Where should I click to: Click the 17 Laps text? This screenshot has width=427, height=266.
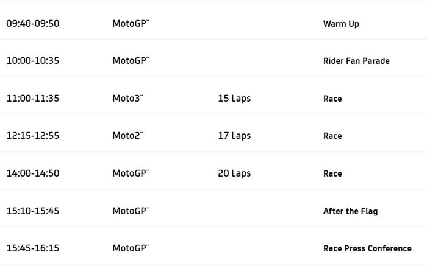234,136
